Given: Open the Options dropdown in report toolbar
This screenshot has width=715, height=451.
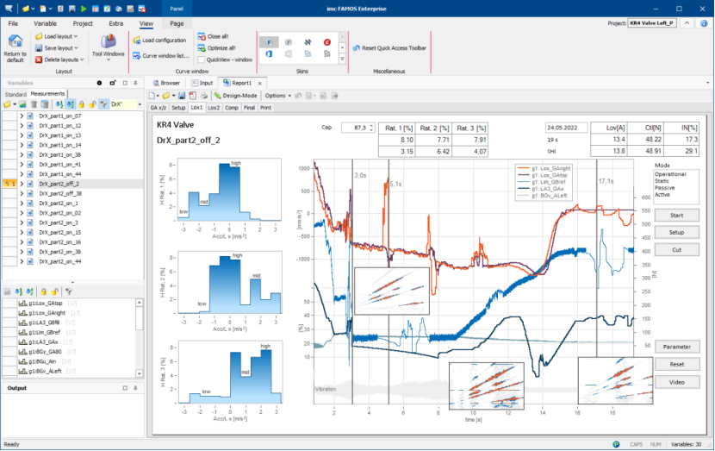Looking at the screenshot, I should [x=277, y=96].
